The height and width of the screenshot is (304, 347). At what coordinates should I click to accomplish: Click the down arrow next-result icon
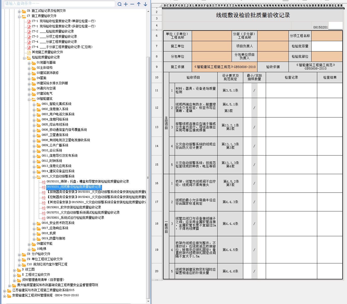pos(145,4)
